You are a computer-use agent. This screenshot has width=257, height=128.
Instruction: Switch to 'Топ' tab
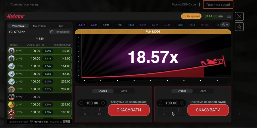pyautogui.click(x=61, y=26)
